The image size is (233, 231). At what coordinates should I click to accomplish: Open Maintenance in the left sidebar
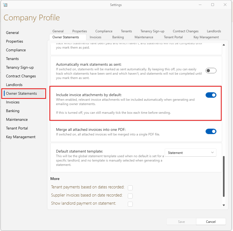pyautogui.click(x=17, y=120)
